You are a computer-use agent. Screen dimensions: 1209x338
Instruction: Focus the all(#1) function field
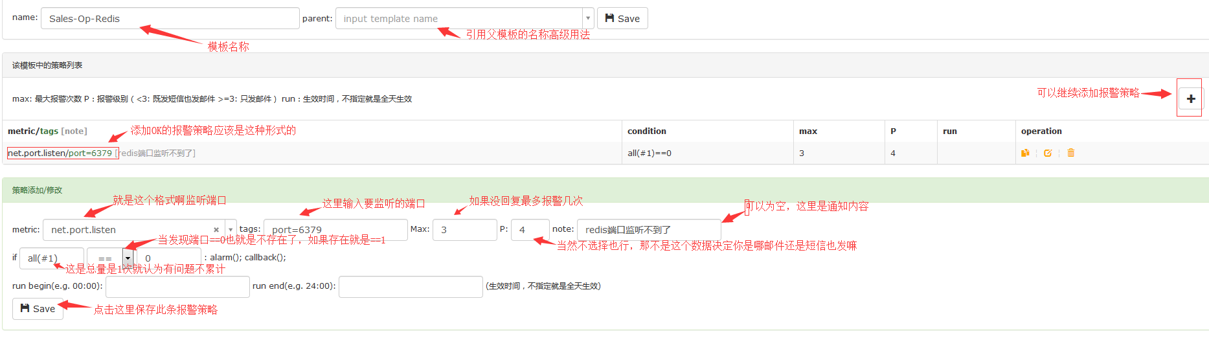(x=51, y=258)
